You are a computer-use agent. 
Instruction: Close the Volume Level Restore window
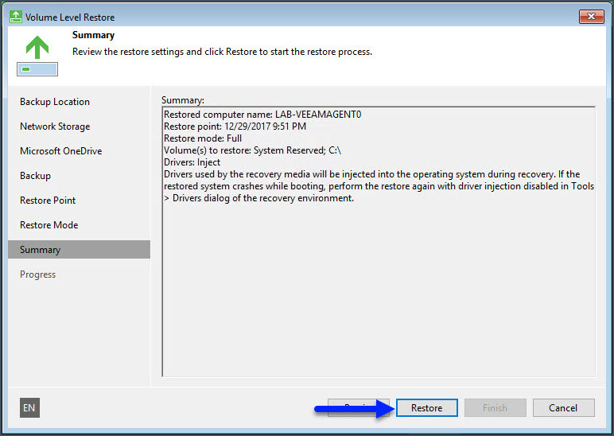click(x=591, y=17)
